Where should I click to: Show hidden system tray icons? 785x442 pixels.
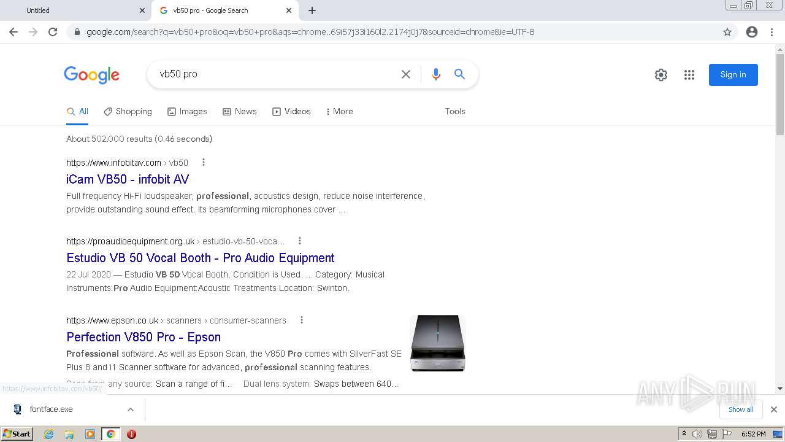684,434
